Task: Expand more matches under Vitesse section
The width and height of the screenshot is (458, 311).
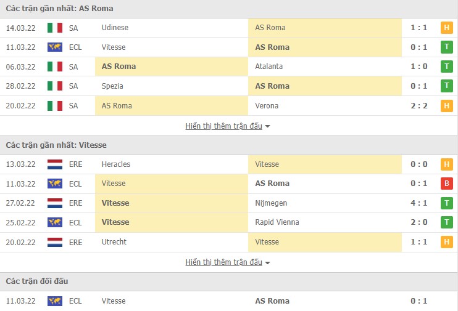Action: 228,262
